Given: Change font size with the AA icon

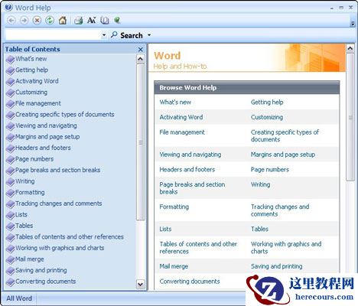Looking at the screenshot, I should 92,20.
